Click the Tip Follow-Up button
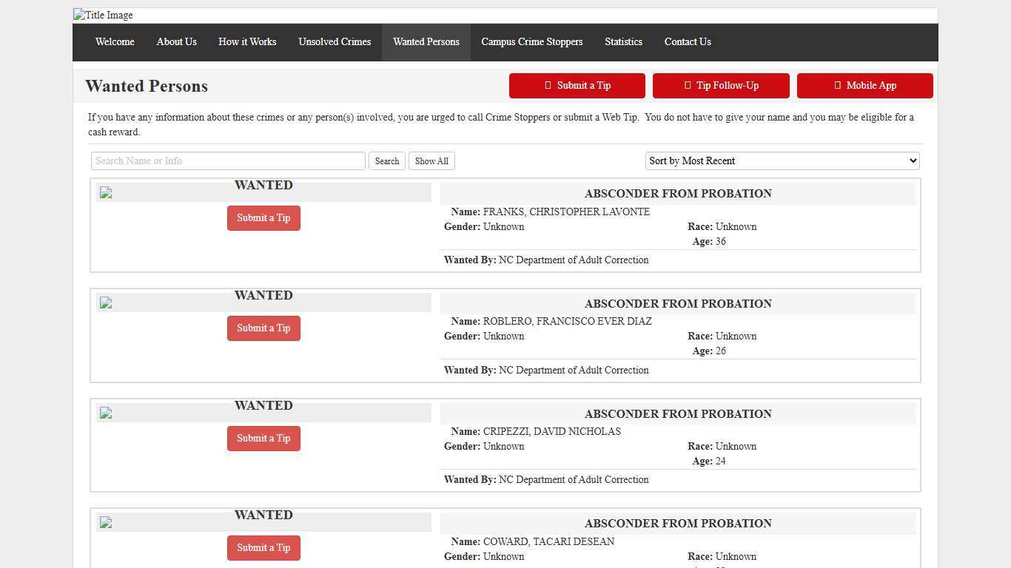The height and width of the screenshot is (568, 1011). click(x=721, y=86)
